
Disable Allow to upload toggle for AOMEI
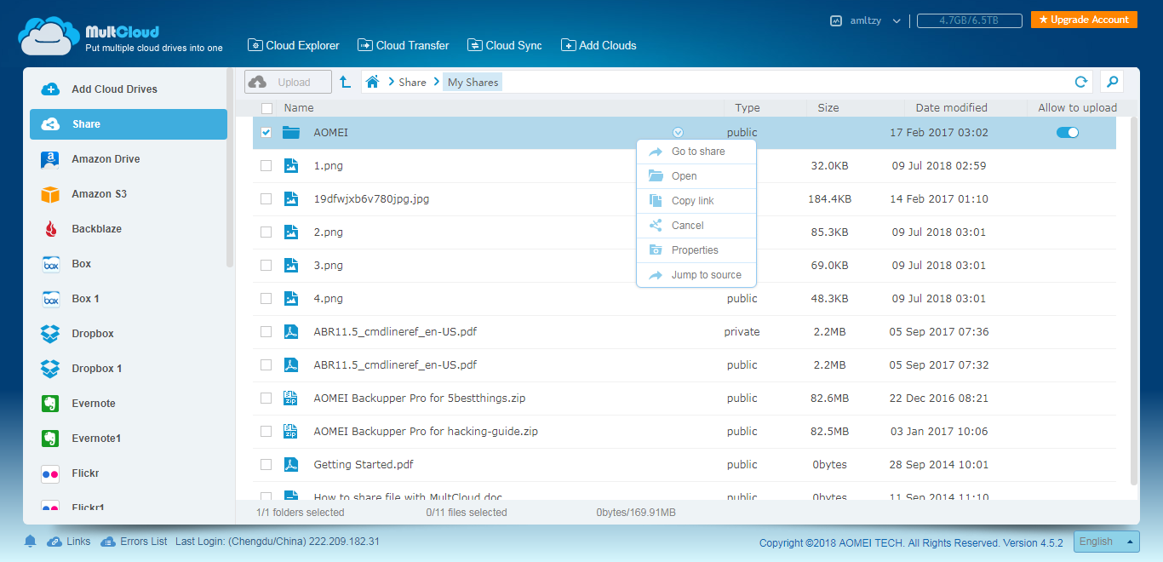pos(1067,133)
